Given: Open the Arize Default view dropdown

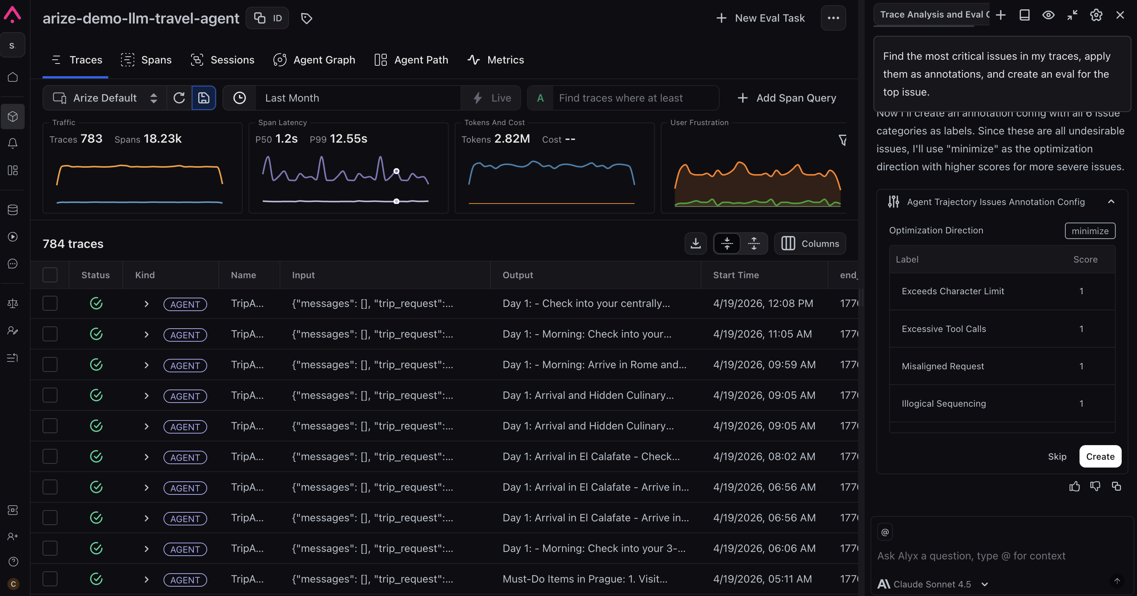Looking at the screenshot, I should [105, 97].
